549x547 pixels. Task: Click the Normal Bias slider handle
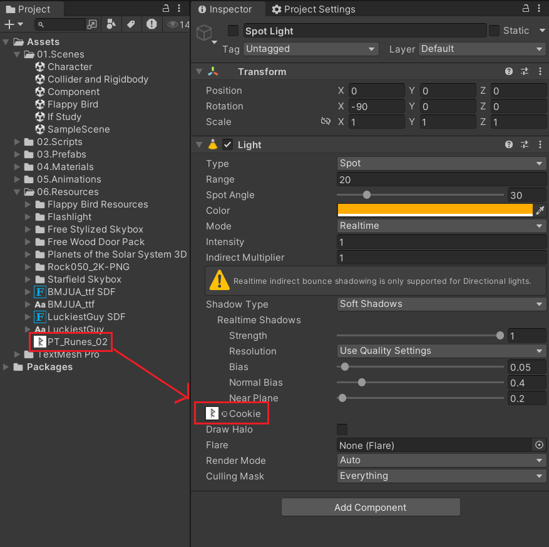[362, 382]
